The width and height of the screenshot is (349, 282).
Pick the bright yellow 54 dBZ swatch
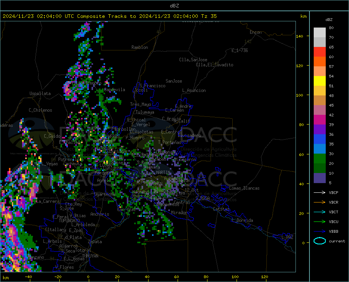pos(320,81)
